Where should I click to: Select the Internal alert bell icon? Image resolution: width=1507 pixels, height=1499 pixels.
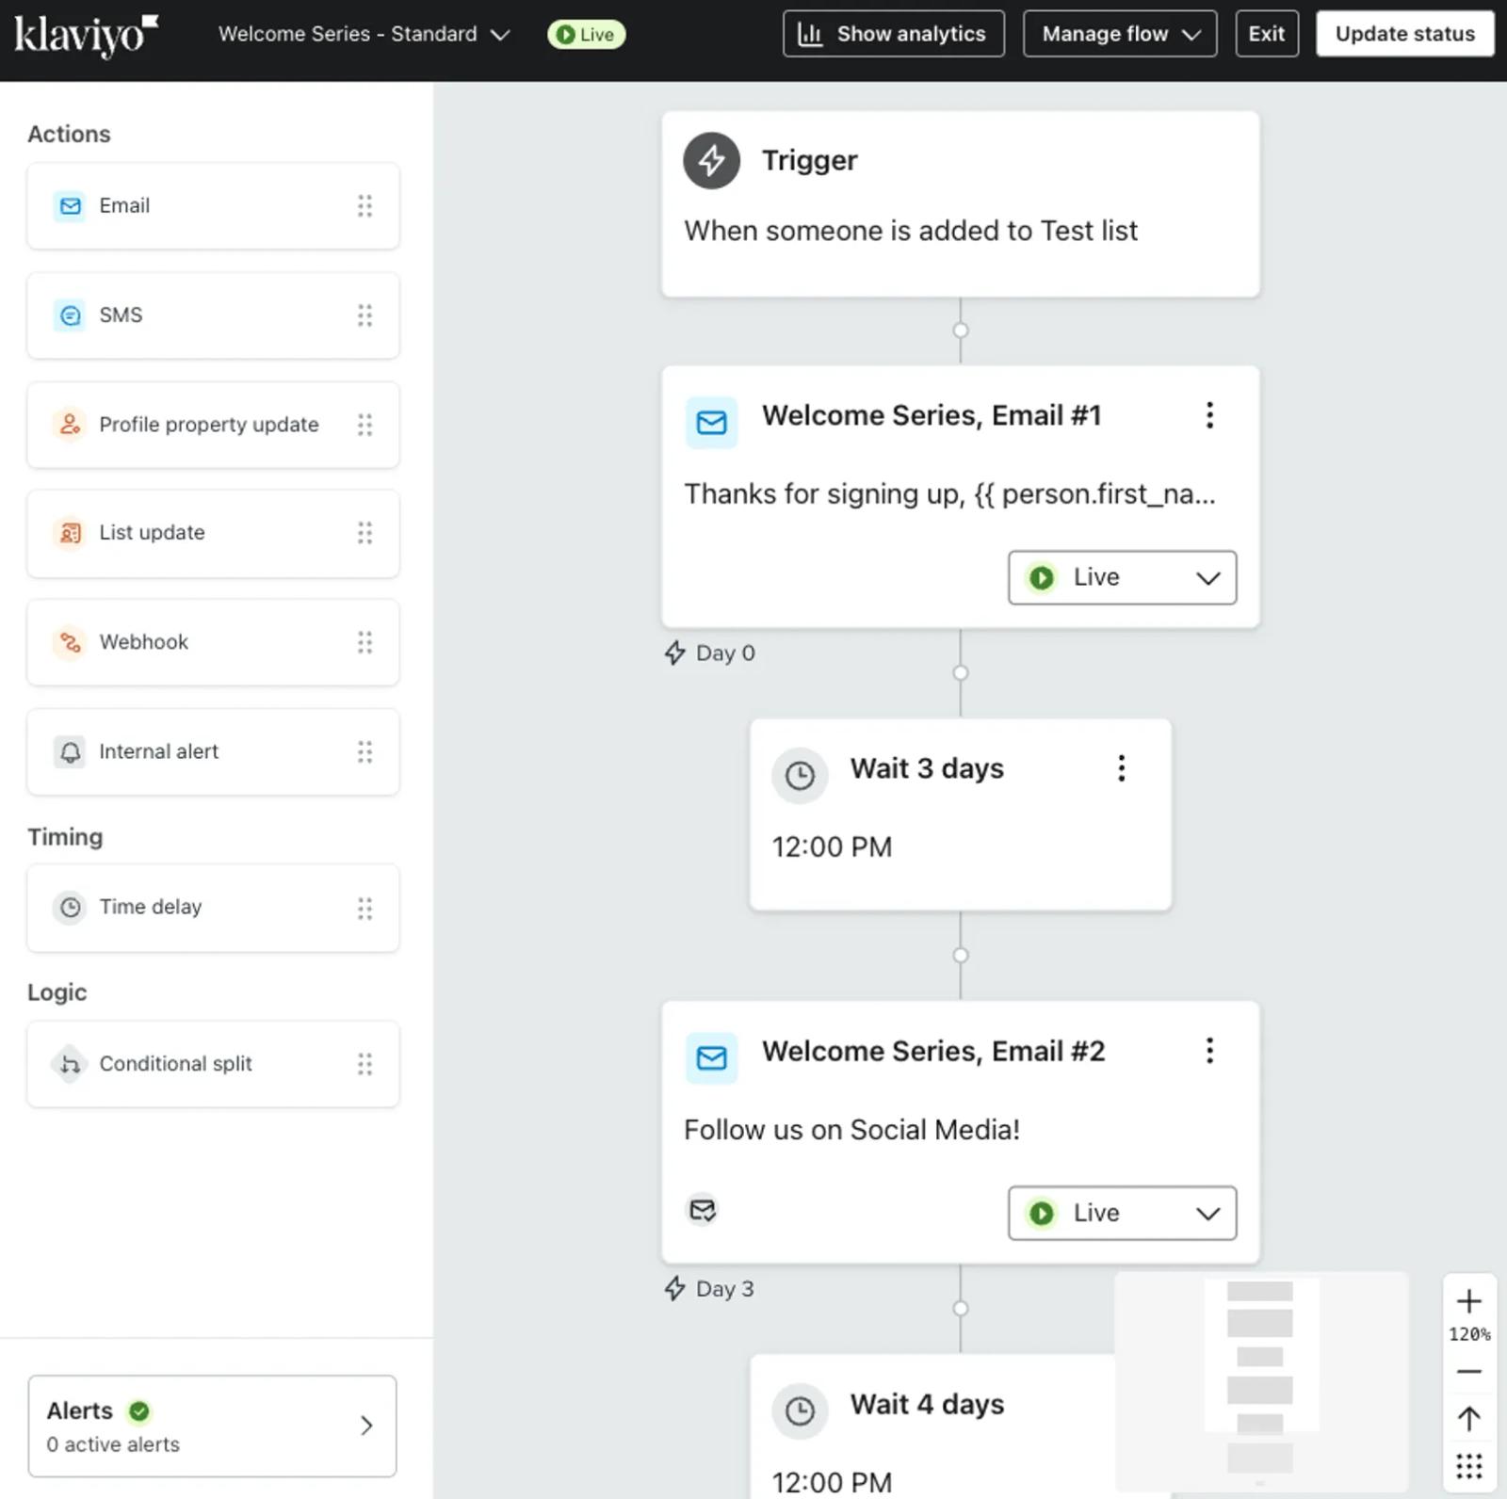click(x=70, y=752)
